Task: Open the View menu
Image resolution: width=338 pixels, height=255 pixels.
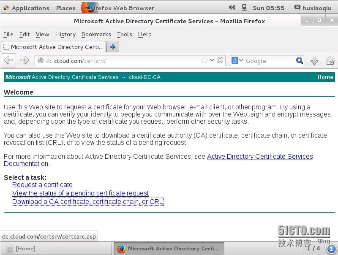Action: pyautogui.click(x=43, y=34)
